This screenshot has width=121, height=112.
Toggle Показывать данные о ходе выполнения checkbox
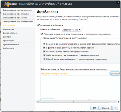(42, 34)
